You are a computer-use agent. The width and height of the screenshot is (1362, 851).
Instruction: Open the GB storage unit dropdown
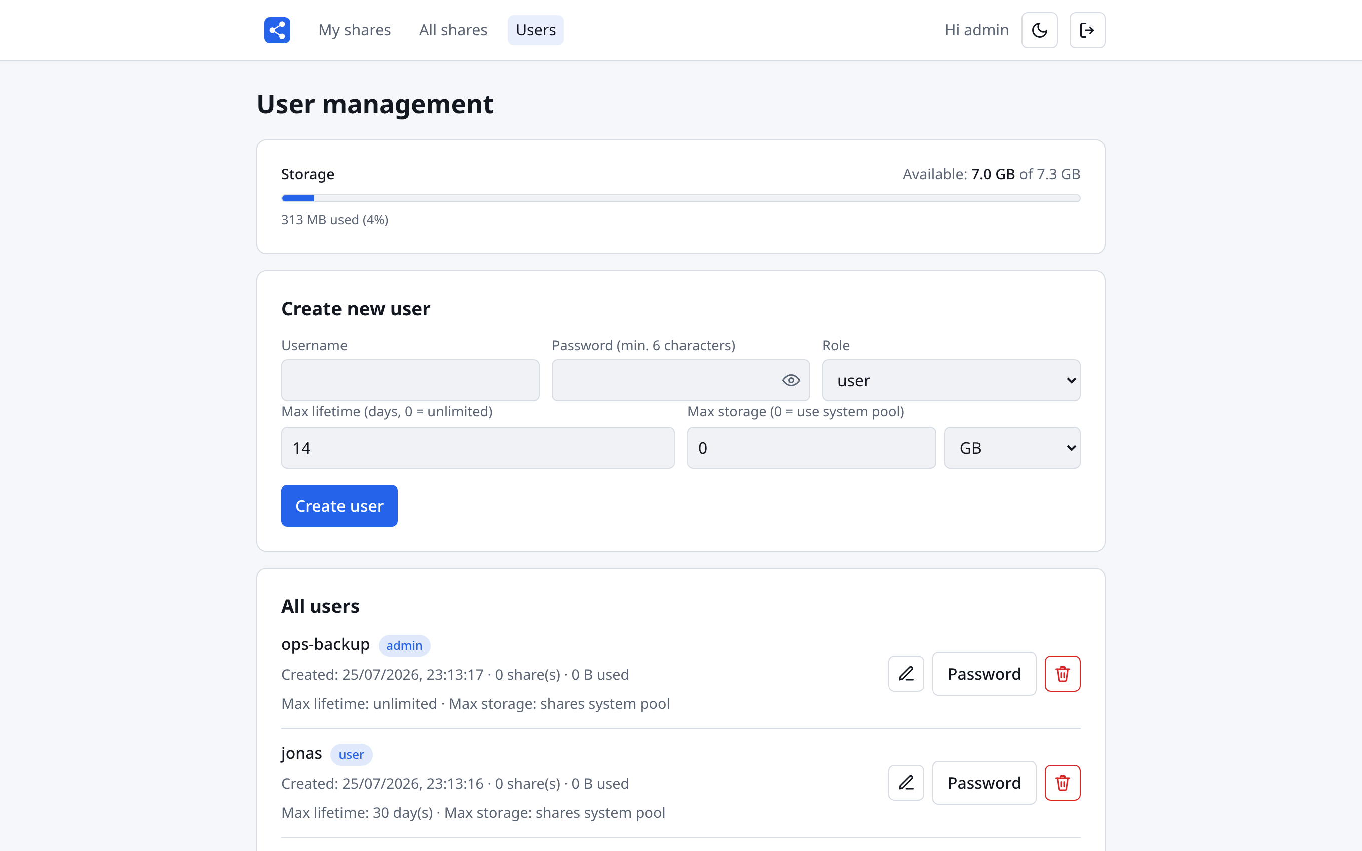pyautogui.click(x=1012, y=448)
